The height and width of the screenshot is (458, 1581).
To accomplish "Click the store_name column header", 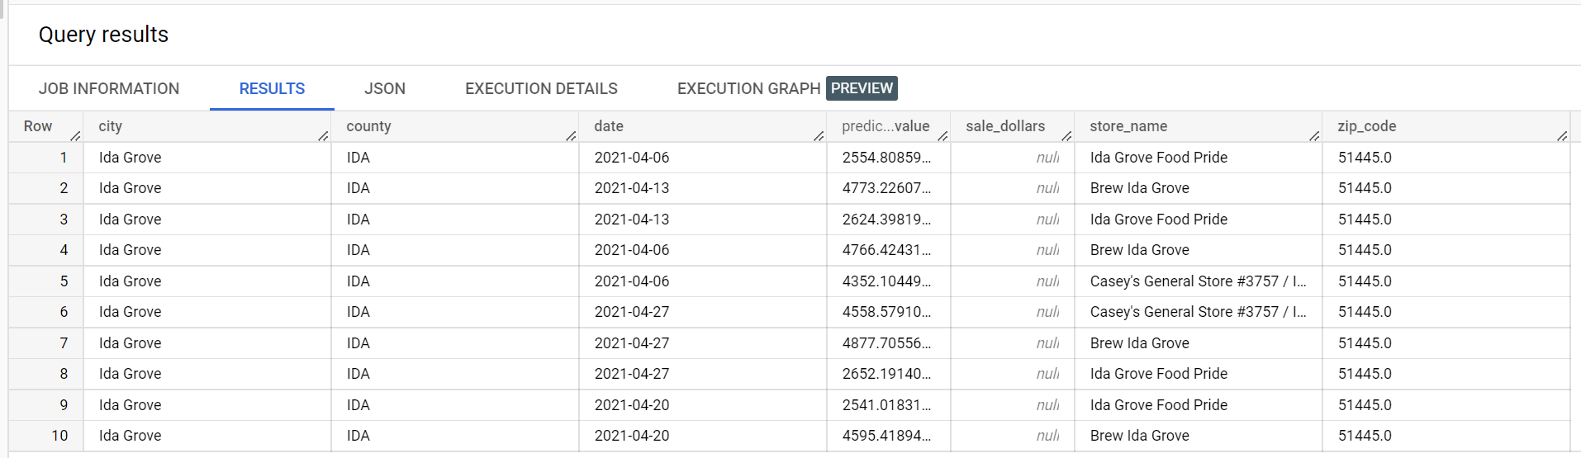I will click(x=1128, y=126).
